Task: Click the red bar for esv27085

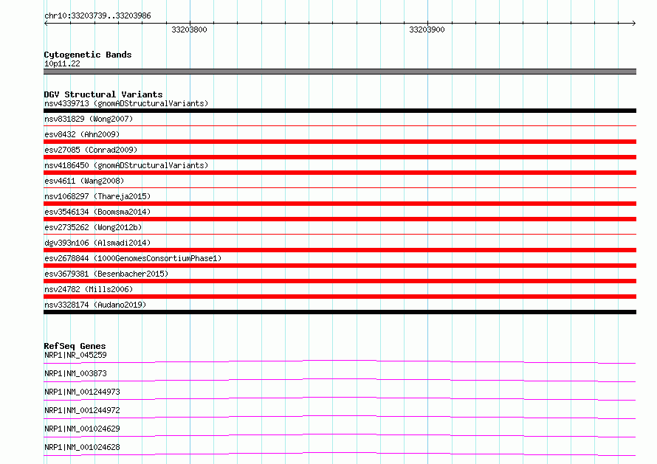Action: 340,157
